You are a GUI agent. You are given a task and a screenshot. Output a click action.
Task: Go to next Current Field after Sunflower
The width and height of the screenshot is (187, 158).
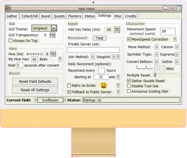click(x=65, y=100)
